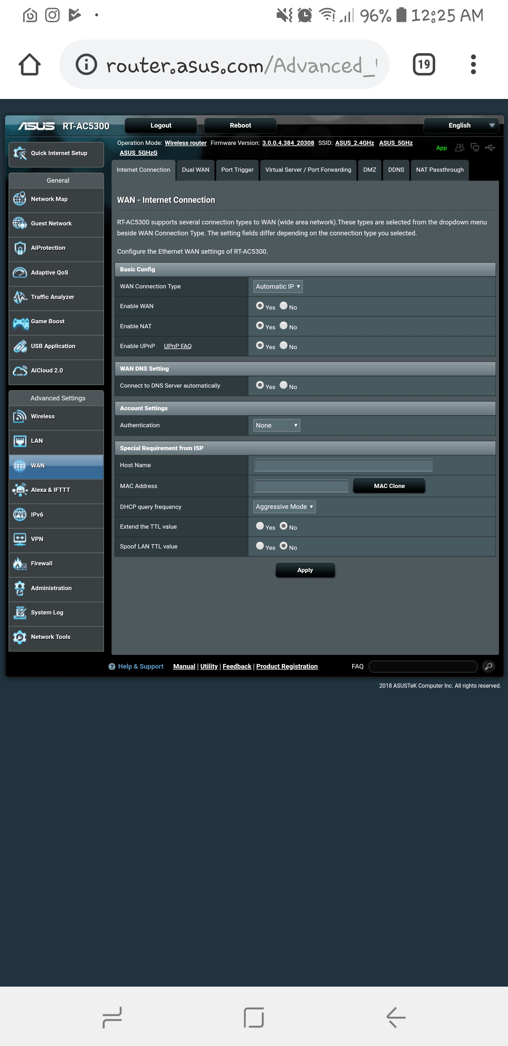Open the Feedback link
508x1046 pixels.
coord(237,666)
